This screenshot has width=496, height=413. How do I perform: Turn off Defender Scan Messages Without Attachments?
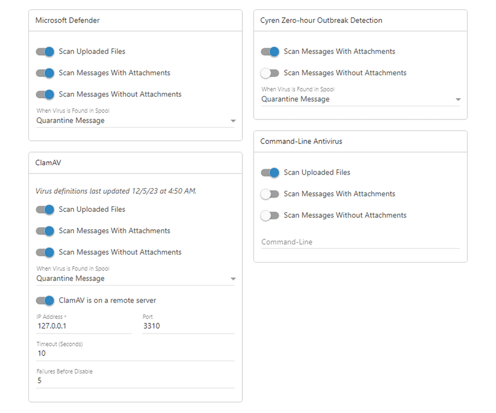pyautogui.click(x=45, y=95)
